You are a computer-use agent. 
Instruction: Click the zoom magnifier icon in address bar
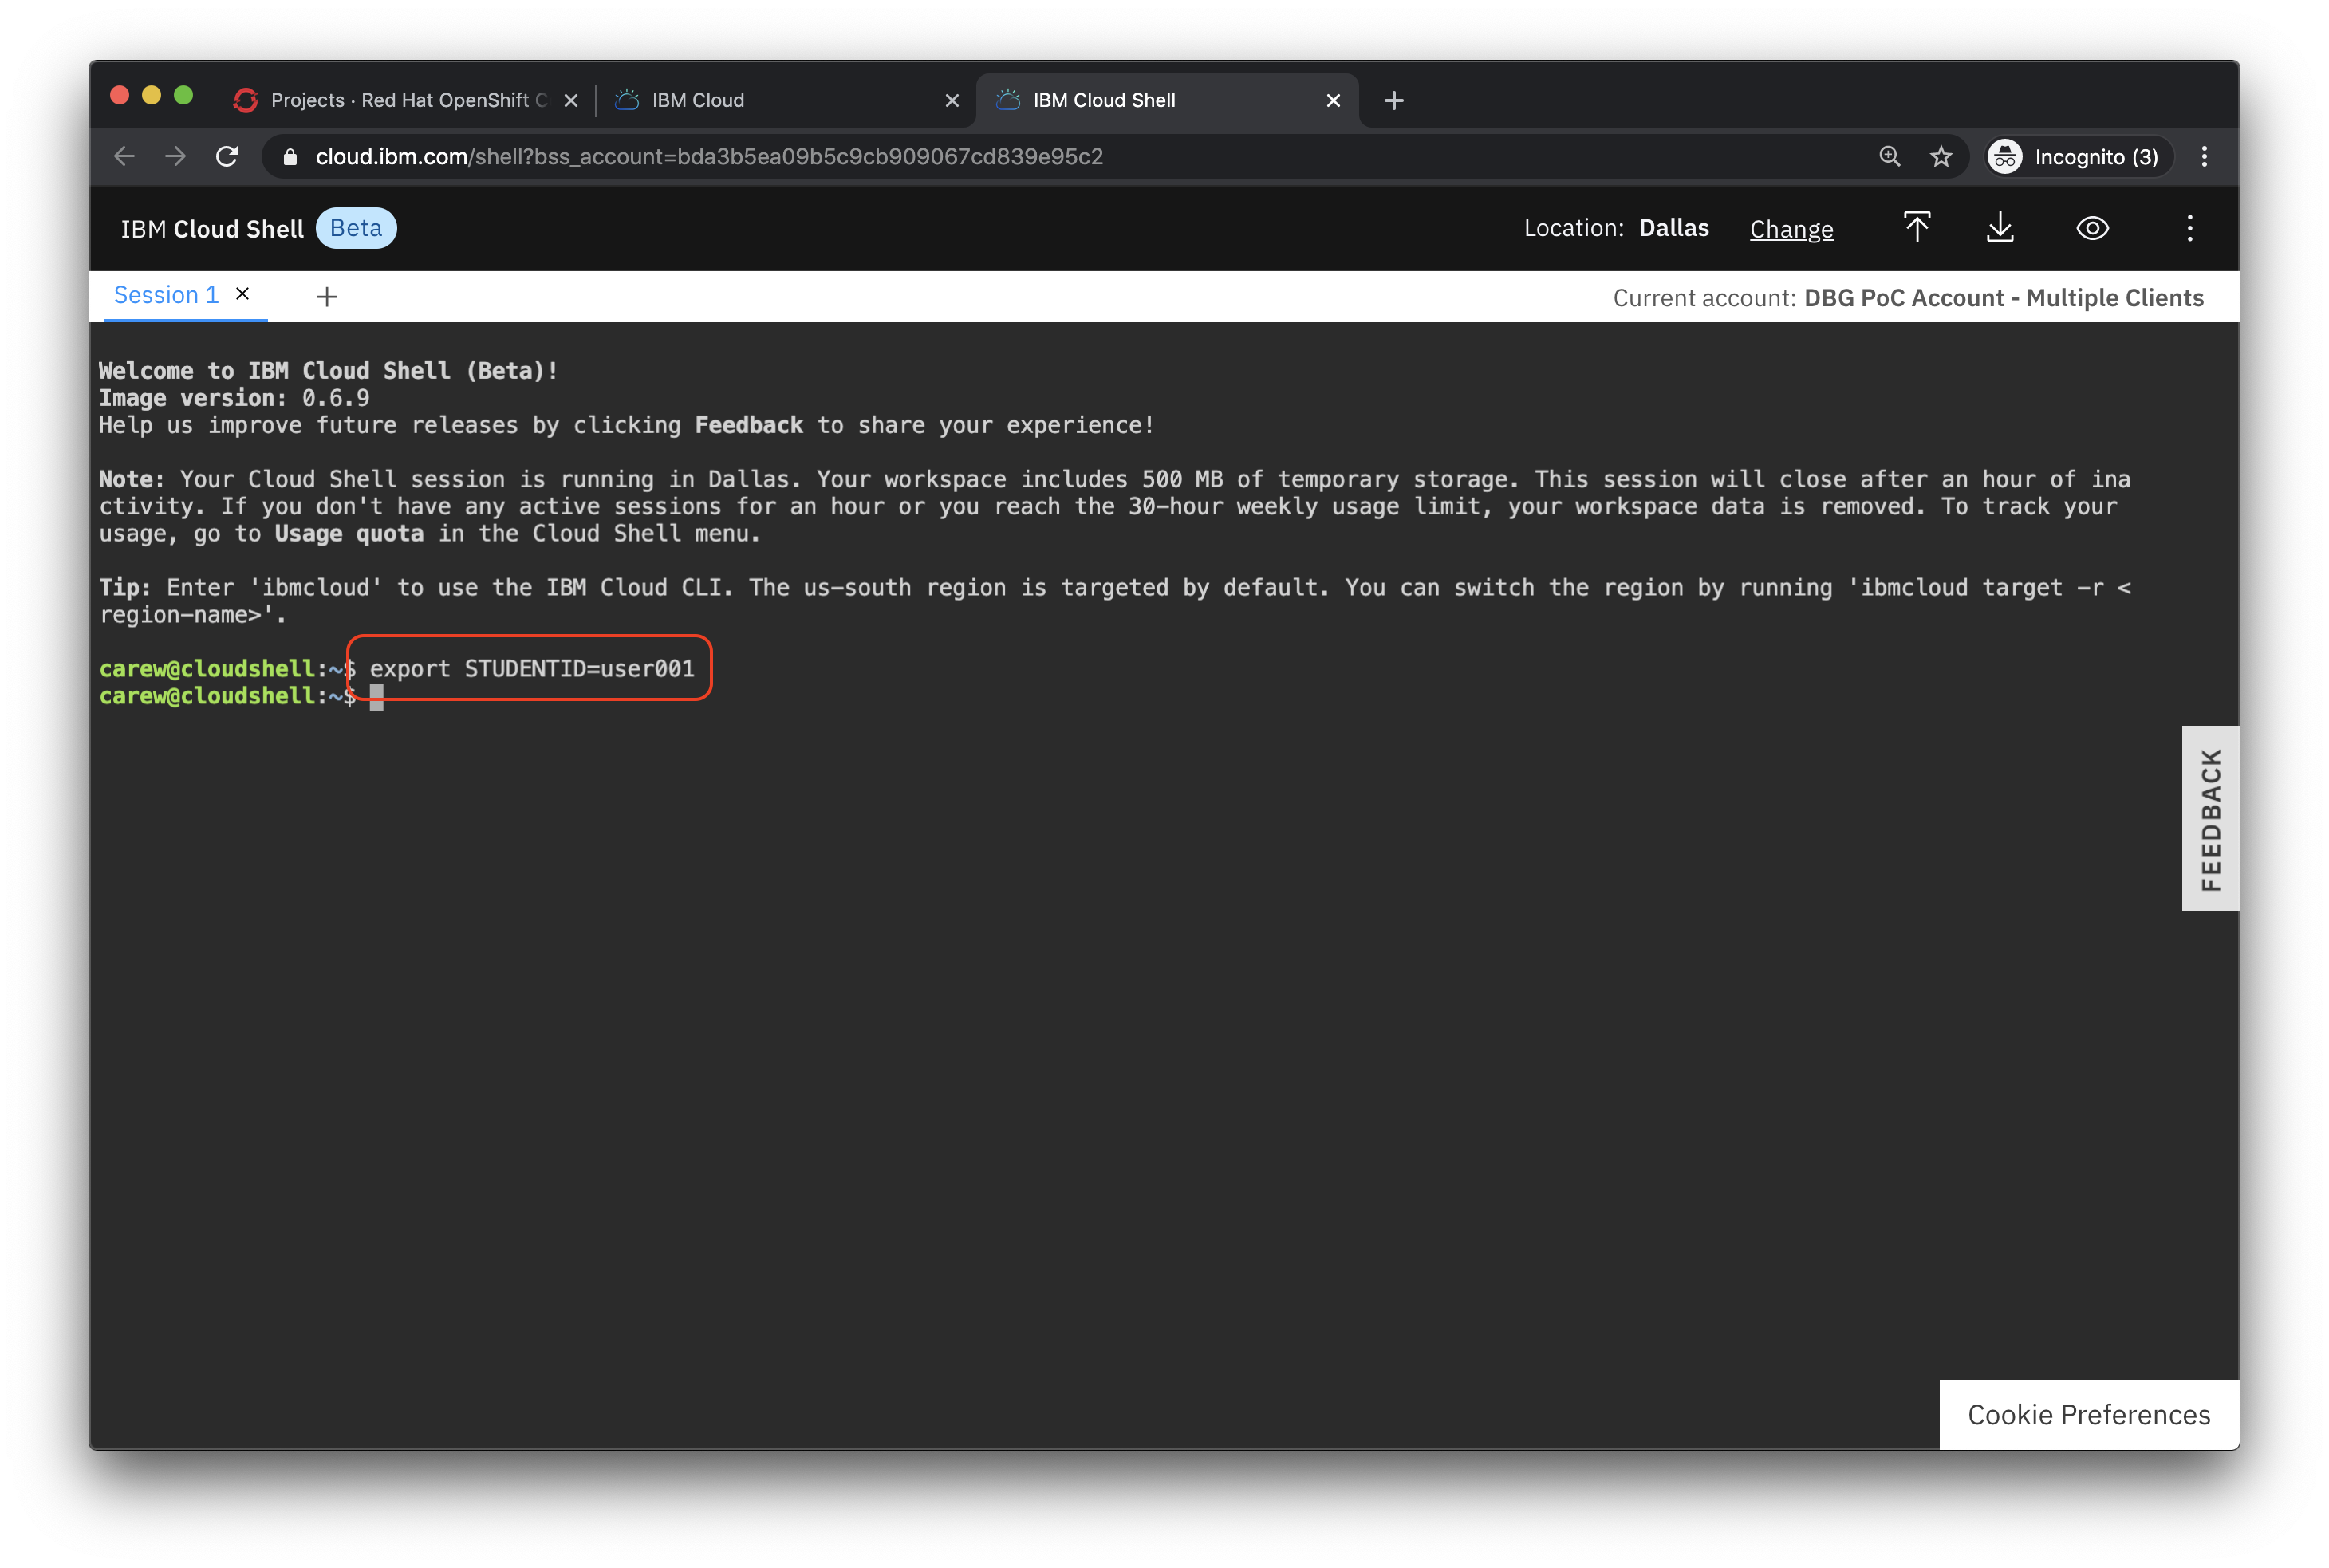(1889, 157)
